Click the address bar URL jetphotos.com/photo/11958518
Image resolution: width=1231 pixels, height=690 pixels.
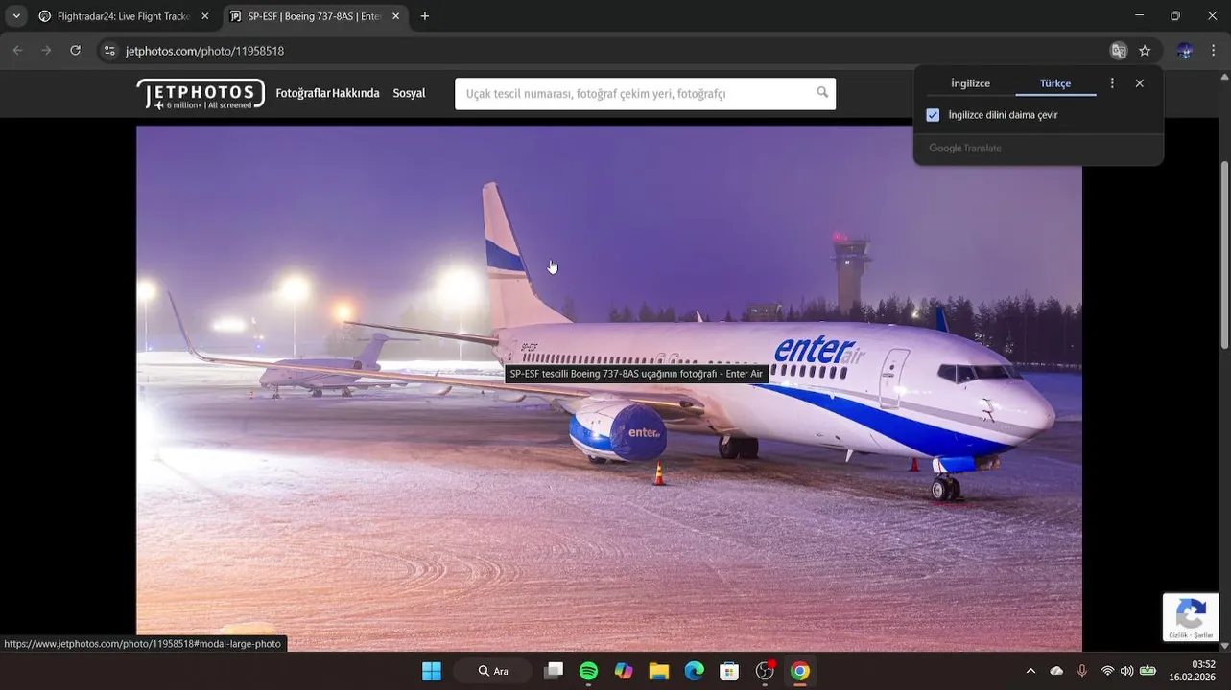tap(204, 51)
